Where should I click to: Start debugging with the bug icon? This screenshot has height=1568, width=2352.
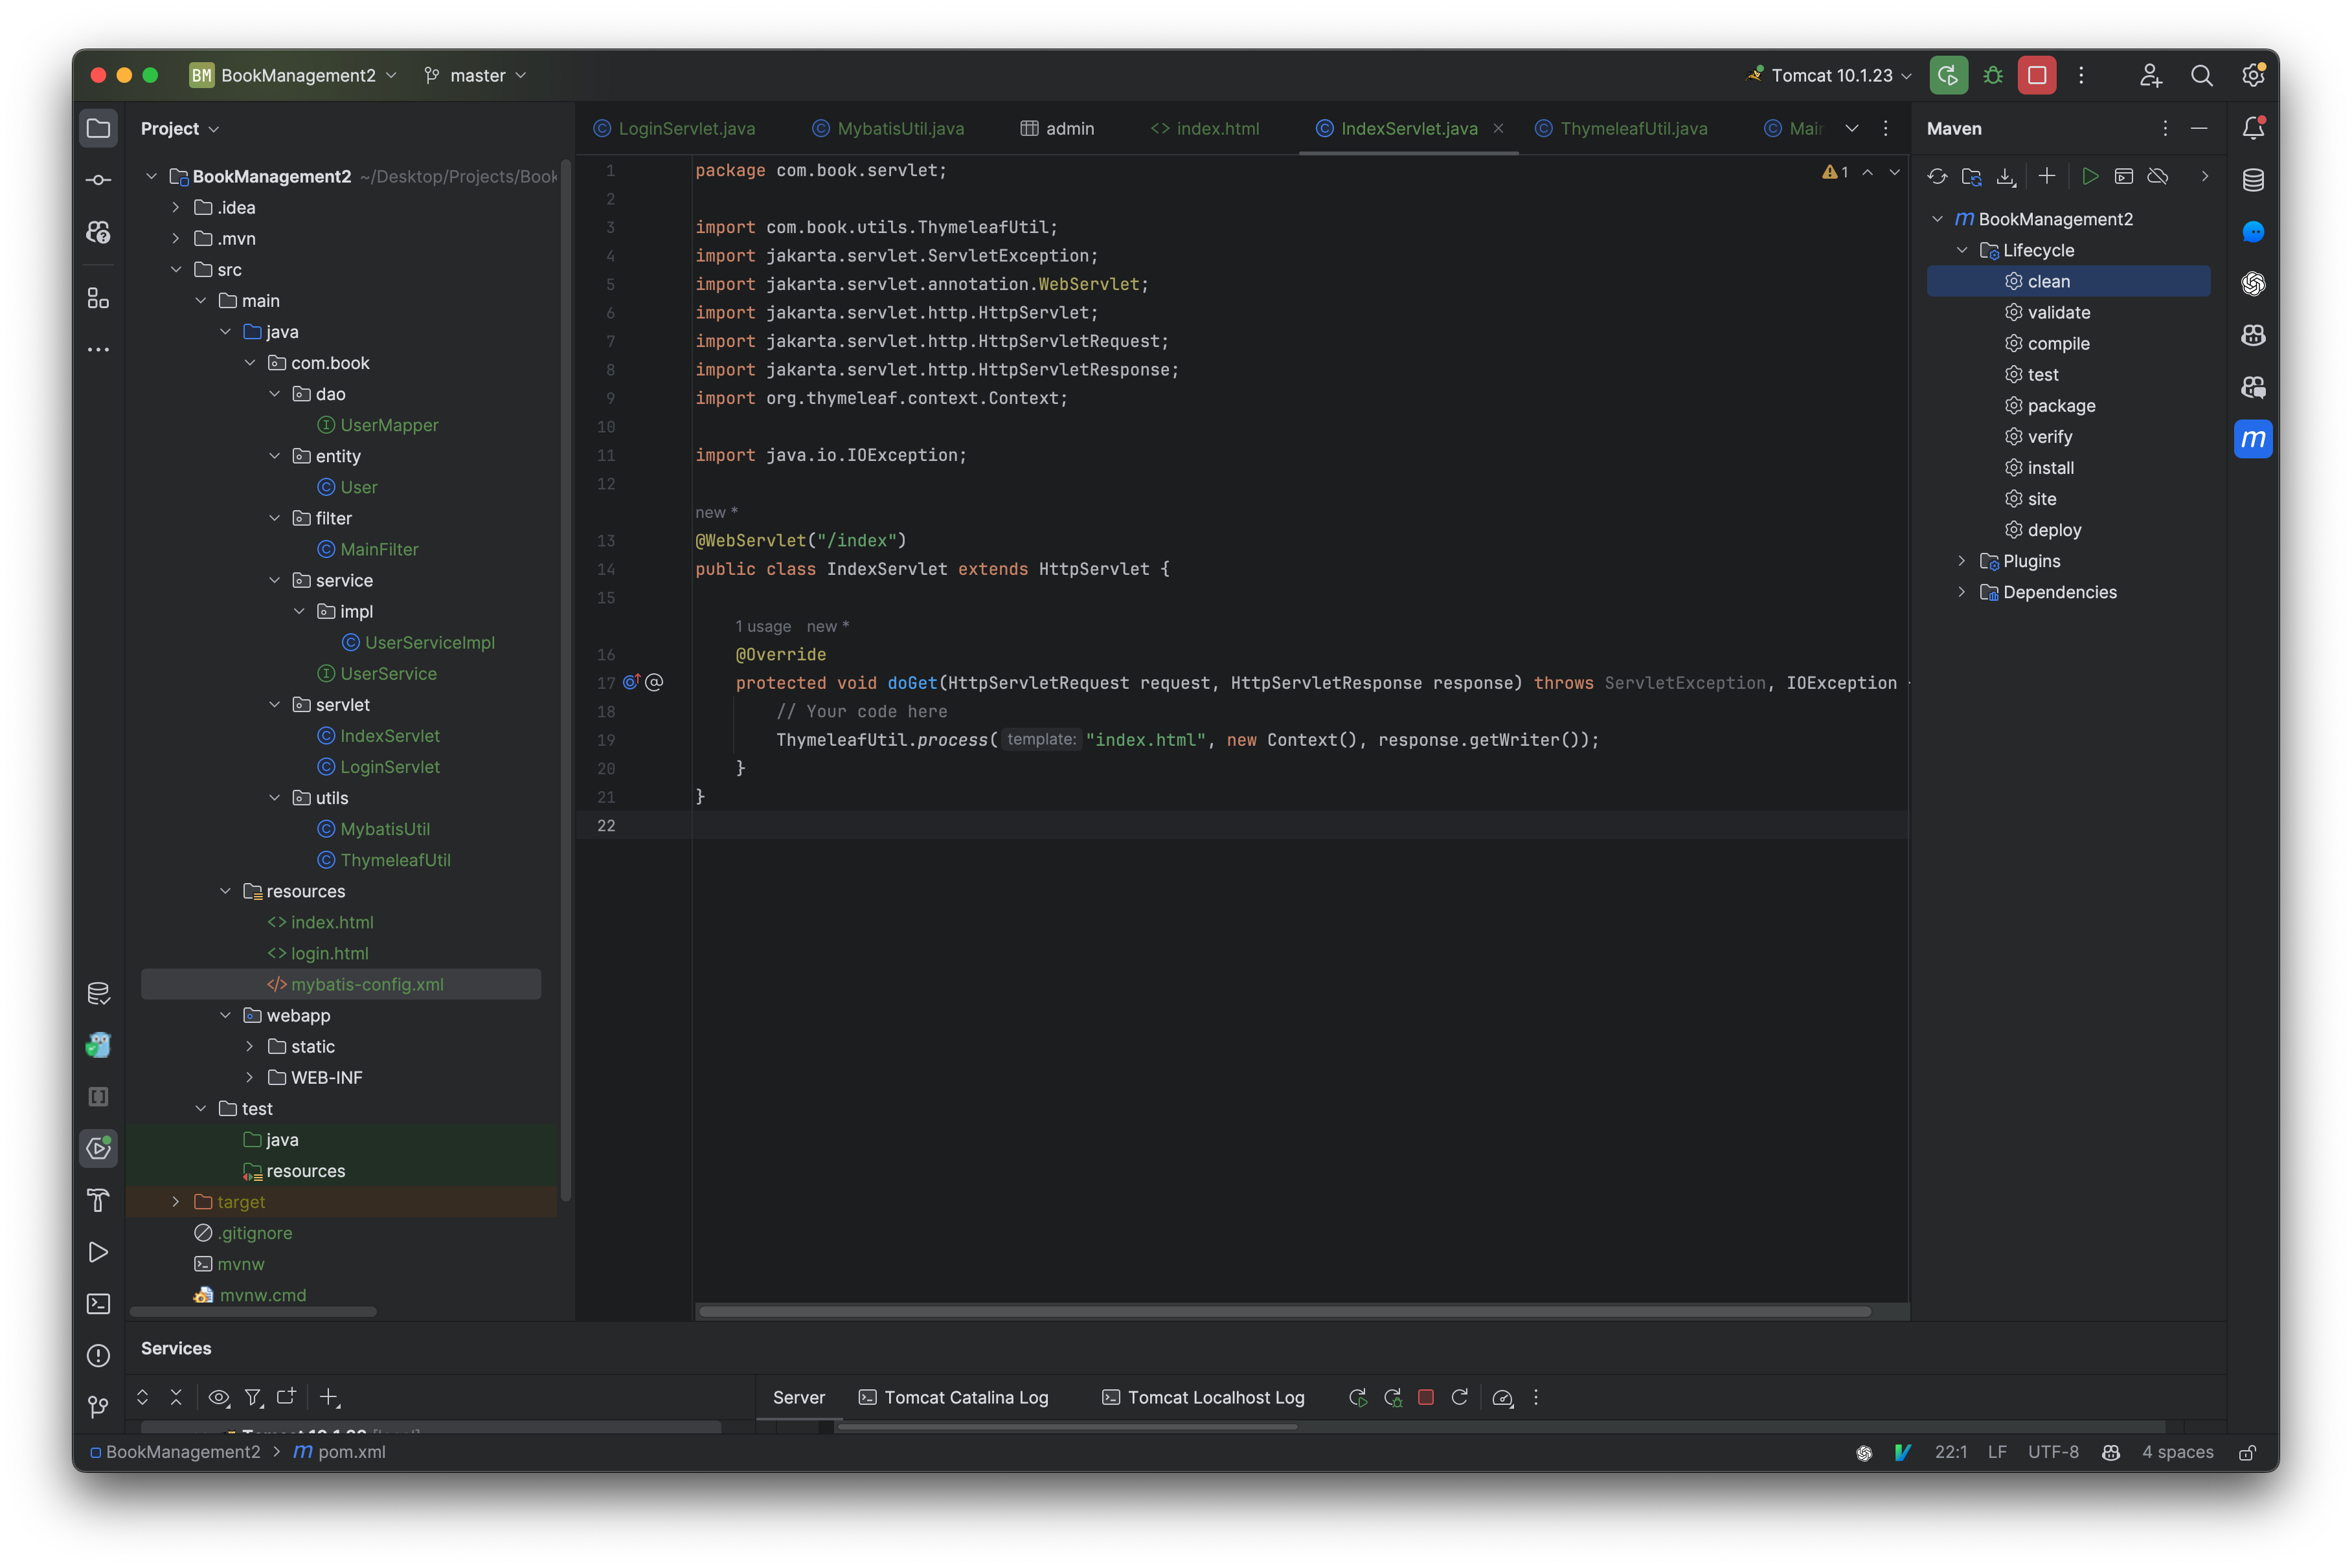1992,75
